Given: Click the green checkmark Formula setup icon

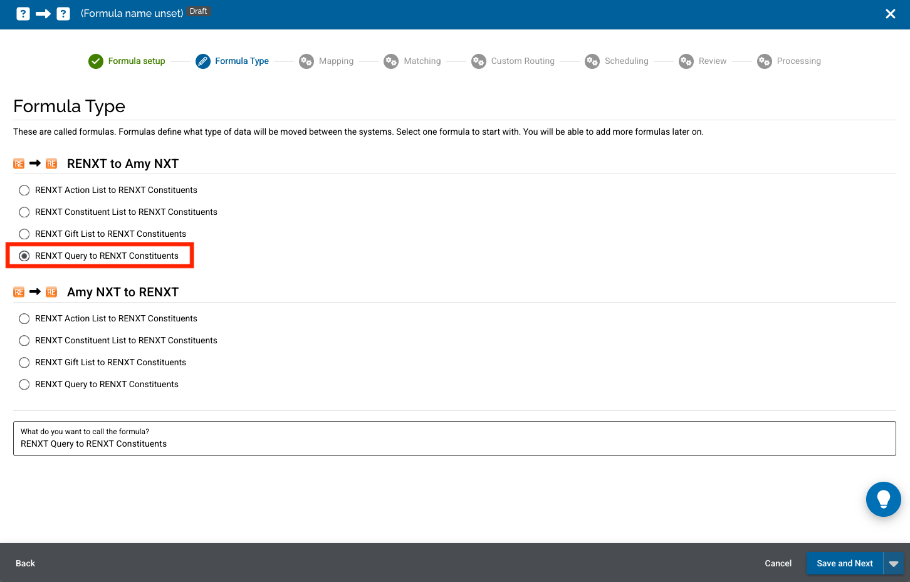Looking at the screenshot, I should pyautogui.click(x=96, y=61).
